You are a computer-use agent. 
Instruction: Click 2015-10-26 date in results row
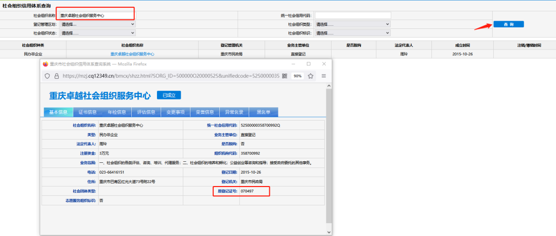(x=463, y=54)
